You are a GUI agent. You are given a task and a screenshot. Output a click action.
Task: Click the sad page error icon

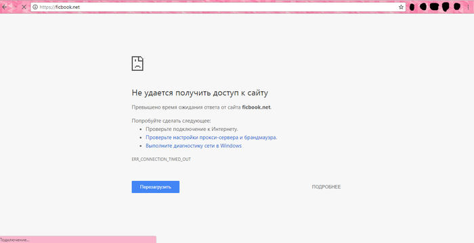coord(137,63)
